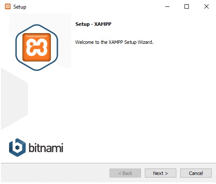216x184 pixels.
Task: Click the XAMPP icon in the title bar
Action: pyautogui.click(x=8, y=6)
